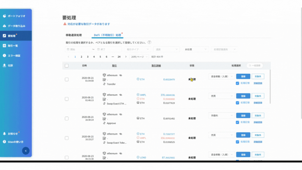Click fee coin icon in Approve row
This screenshot has width=302, height=170.
coord(138,118)
